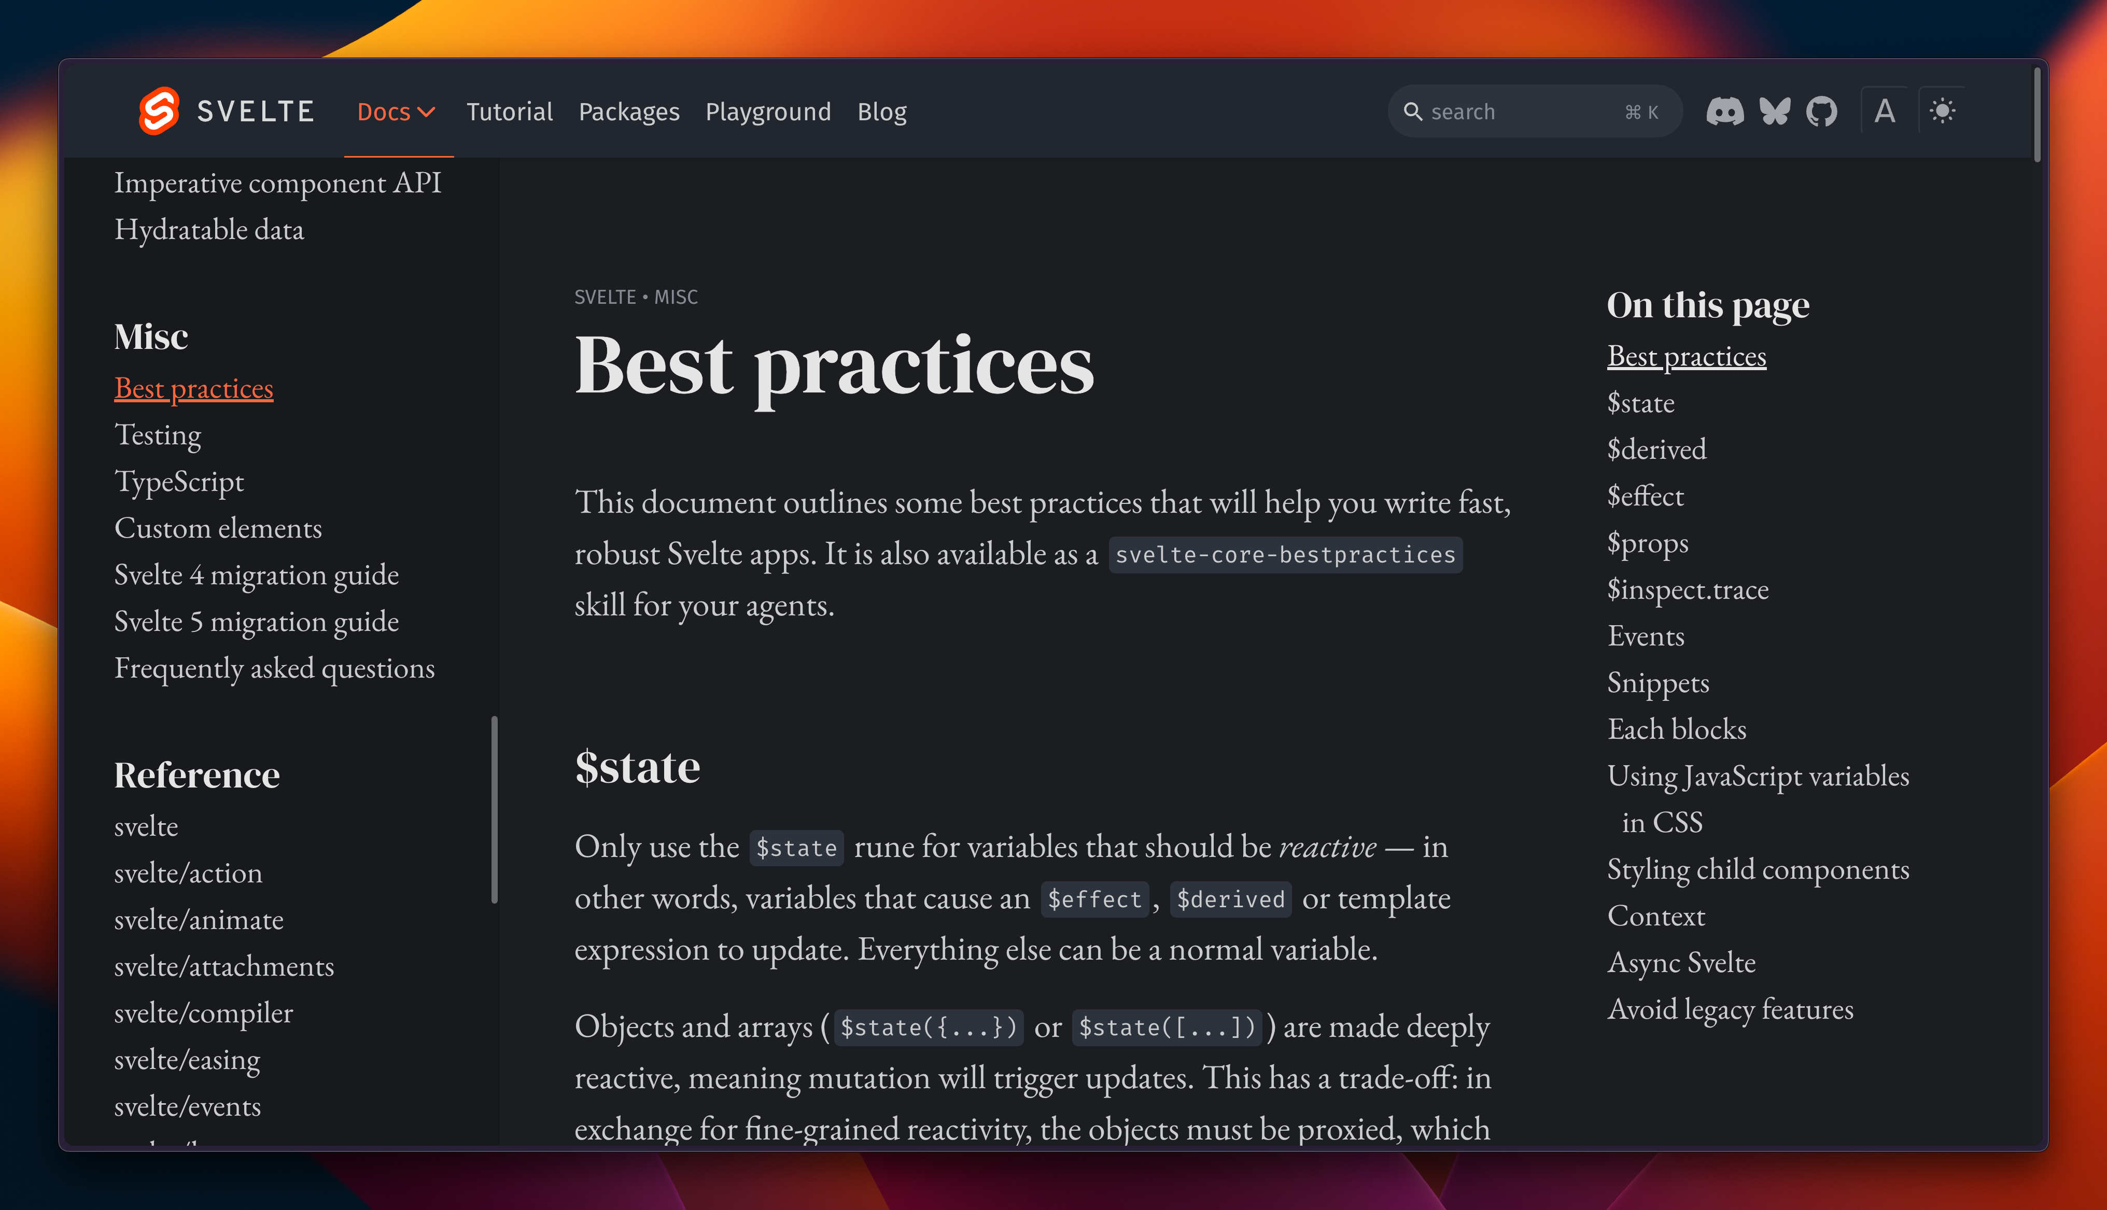Open Hydratable data sidebar link
The height and width of the screenshot is (1210, 2107).
tap(209, 229)
